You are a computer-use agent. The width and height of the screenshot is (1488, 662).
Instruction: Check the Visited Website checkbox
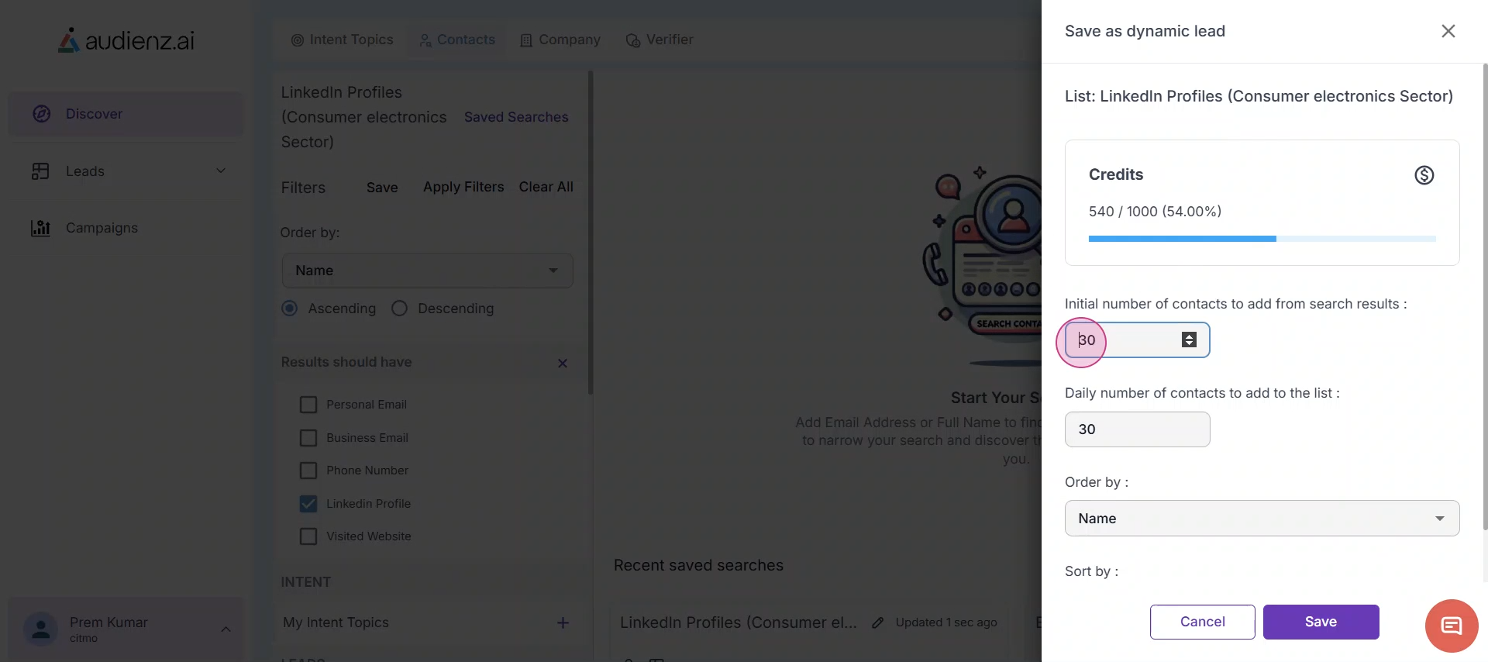pyautogui.click(x=308, y=536)
